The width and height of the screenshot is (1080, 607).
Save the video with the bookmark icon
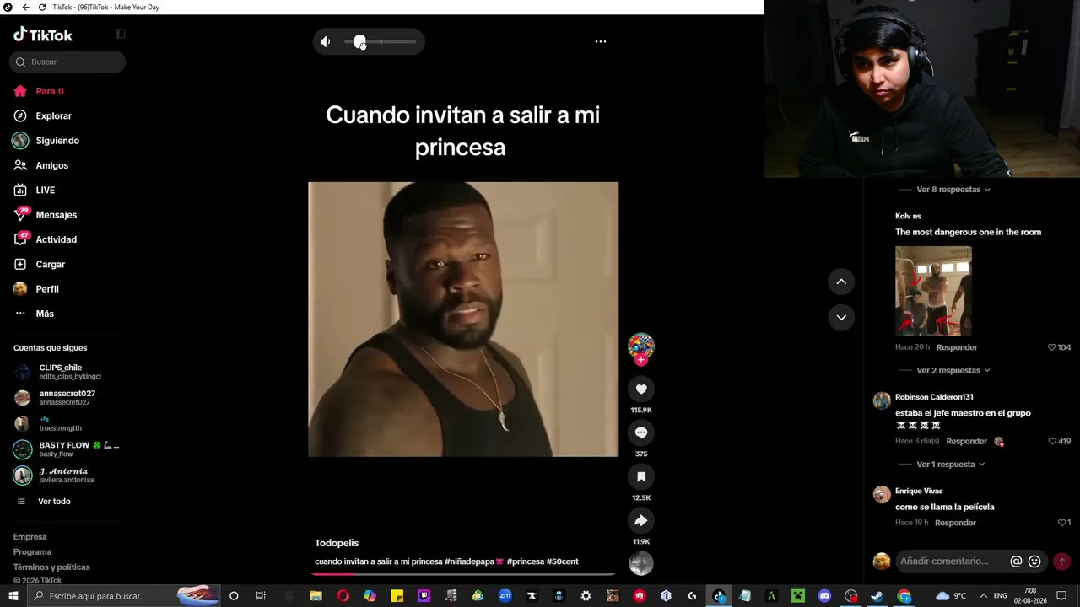point(641,476)
